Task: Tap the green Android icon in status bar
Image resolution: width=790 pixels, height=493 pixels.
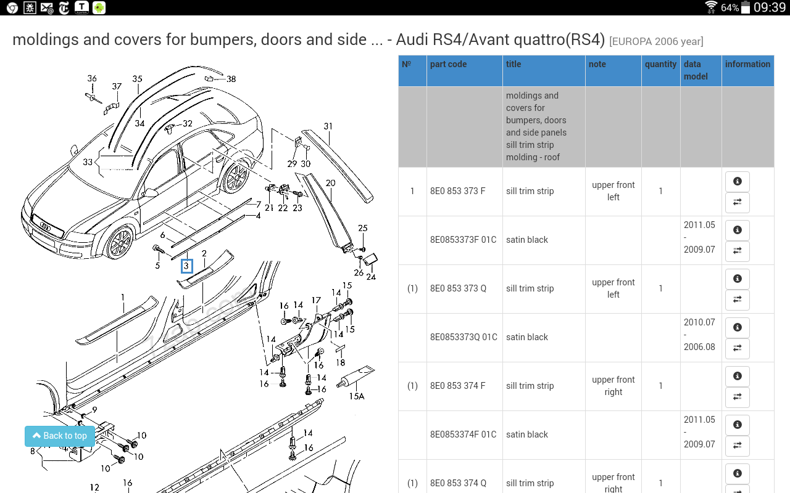Action: pyautogui.click(x=99, y=7)
